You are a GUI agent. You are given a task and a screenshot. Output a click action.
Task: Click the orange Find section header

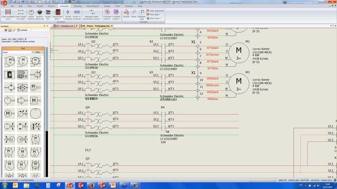[23, 48]
